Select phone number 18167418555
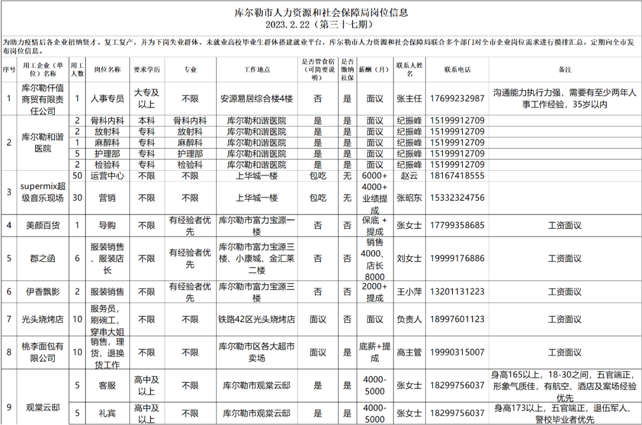The height and width of the screenshot is (425, 642). [x=457, y=176]
